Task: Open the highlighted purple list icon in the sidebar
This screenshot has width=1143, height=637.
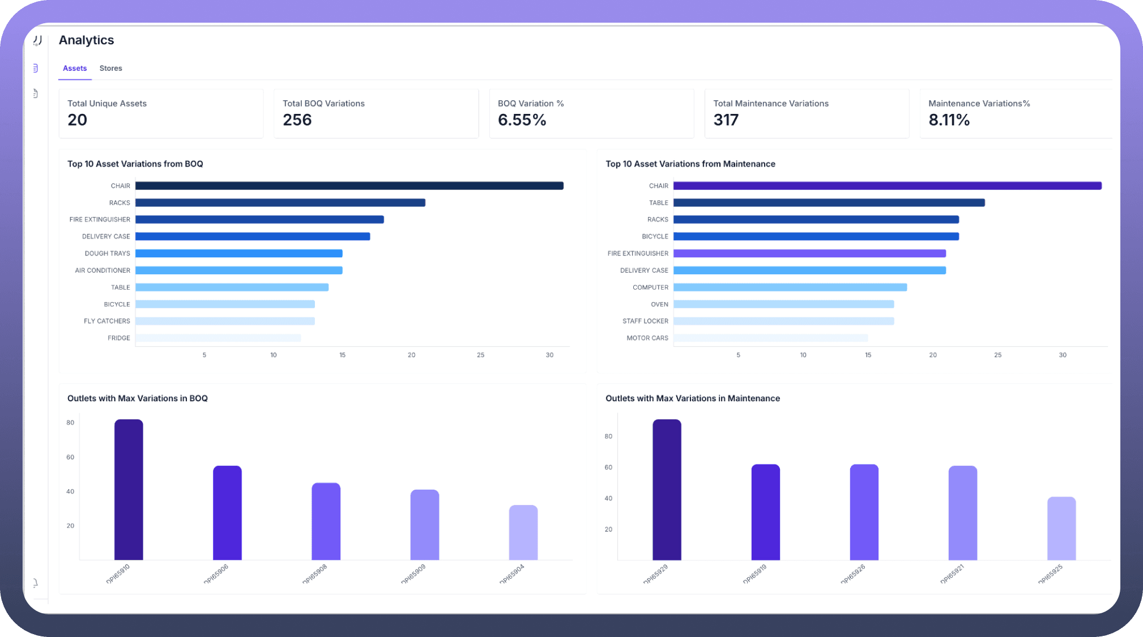Action: [x=36, y=69]
